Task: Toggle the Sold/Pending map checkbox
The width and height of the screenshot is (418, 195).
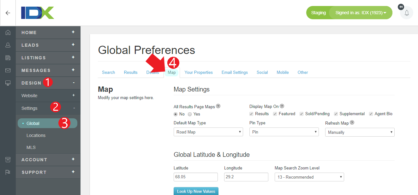Action: pyautogui.click(x=302, y=114)
